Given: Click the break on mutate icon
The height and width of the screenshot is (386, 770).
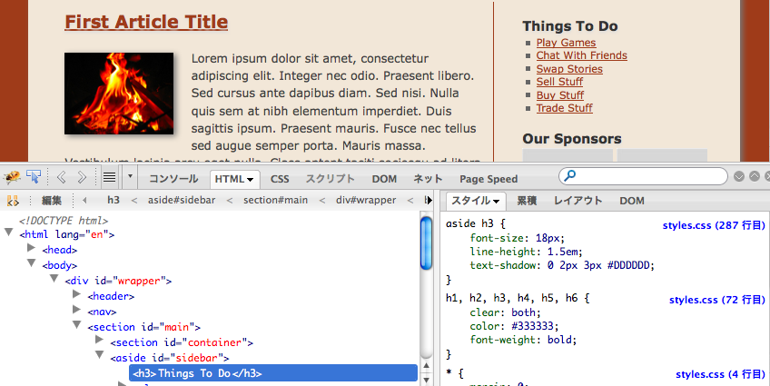Looking at the screenshot, I should click(x=13, y=201).
